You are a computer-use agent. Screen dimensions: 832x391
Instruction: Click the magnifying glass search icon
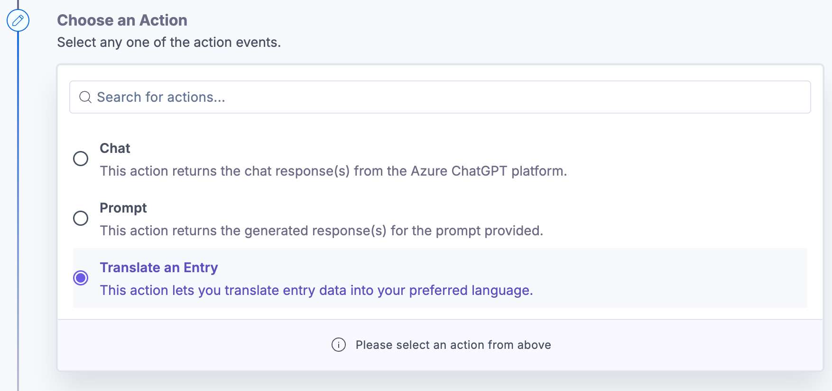85,97
